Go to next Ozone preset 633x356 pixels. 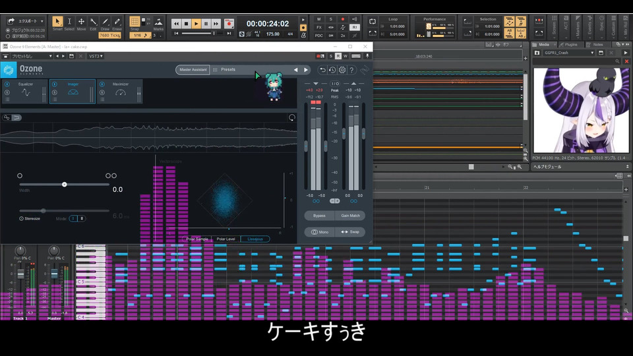(305, 70)
